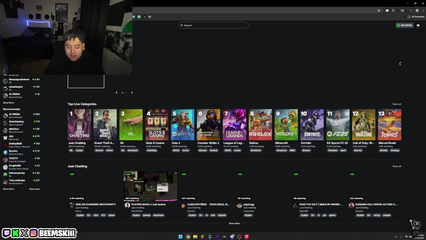Go to previous featured carousel slide
The width and height of the screenshot is (426, 240).
[x=116, y=93]
